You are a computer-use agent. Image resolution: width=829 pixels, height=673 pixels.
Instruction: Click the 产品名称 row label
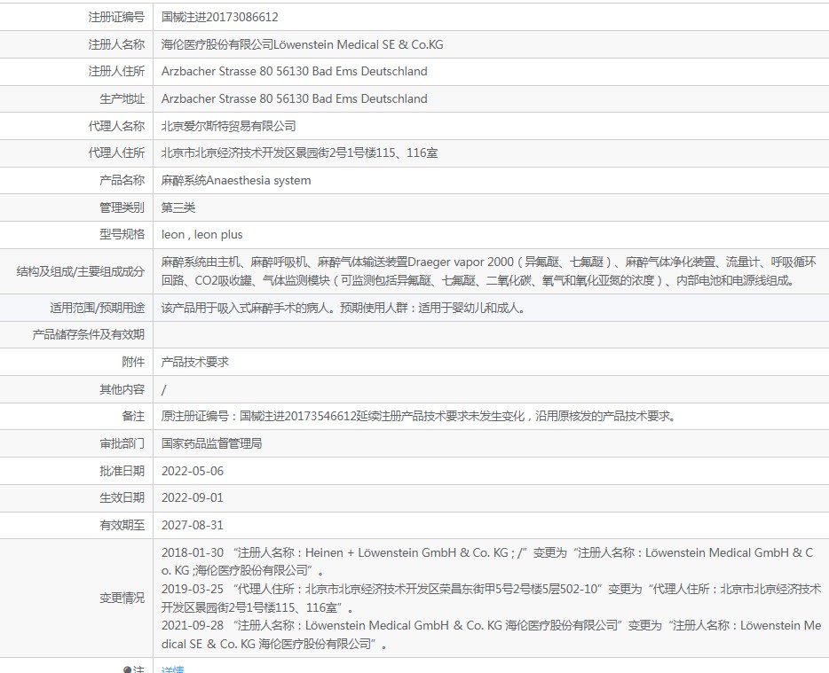coord(122,180)
